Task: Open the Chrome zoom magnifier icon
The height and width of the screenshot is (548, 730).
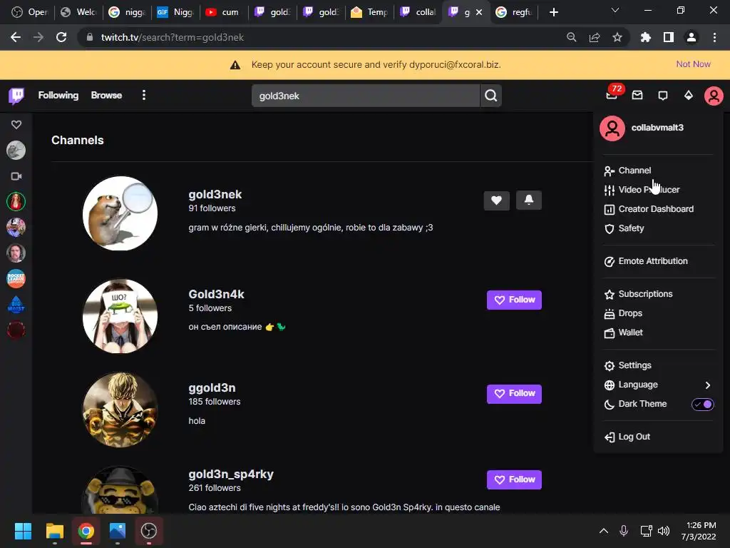Action: pos(571,37)
